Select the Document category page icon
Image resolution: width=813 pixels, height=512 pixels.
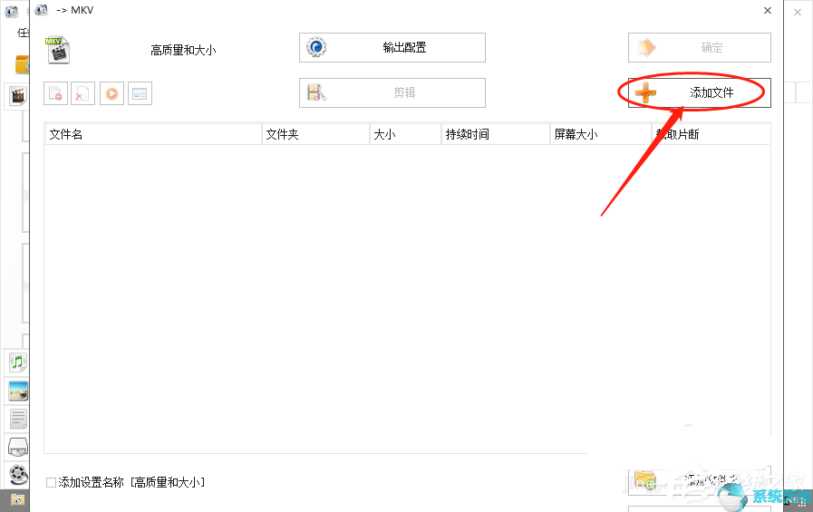point(17,419)
